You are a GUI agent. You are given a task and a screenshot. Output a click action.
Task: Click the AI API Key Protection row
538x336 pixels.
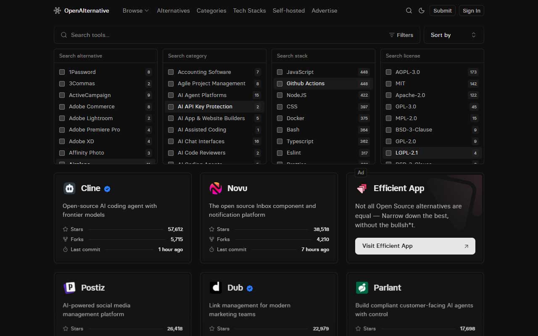tap(214, 107)
